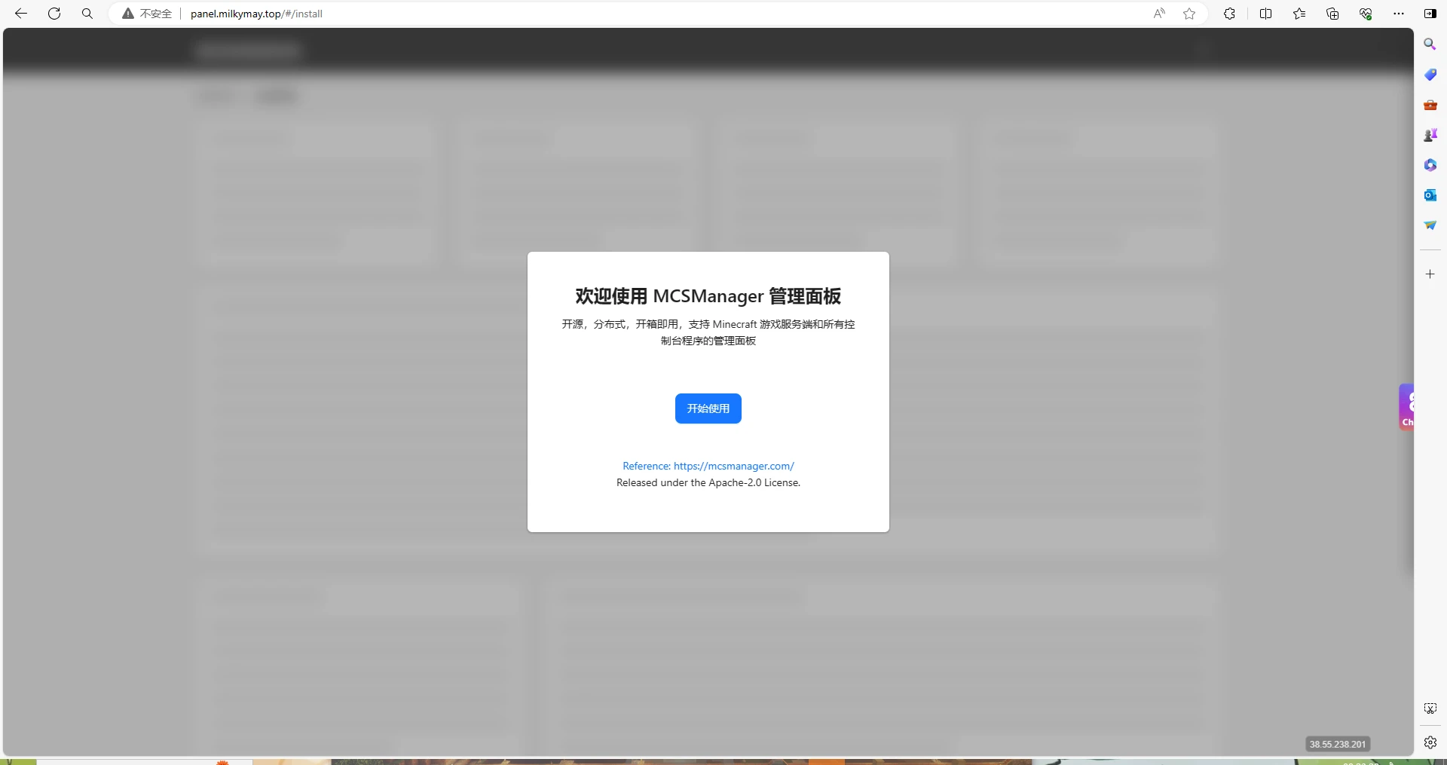Screen dimensions: 1447x765
Task: Open the Collections panel
Action: coord(1332,14)
